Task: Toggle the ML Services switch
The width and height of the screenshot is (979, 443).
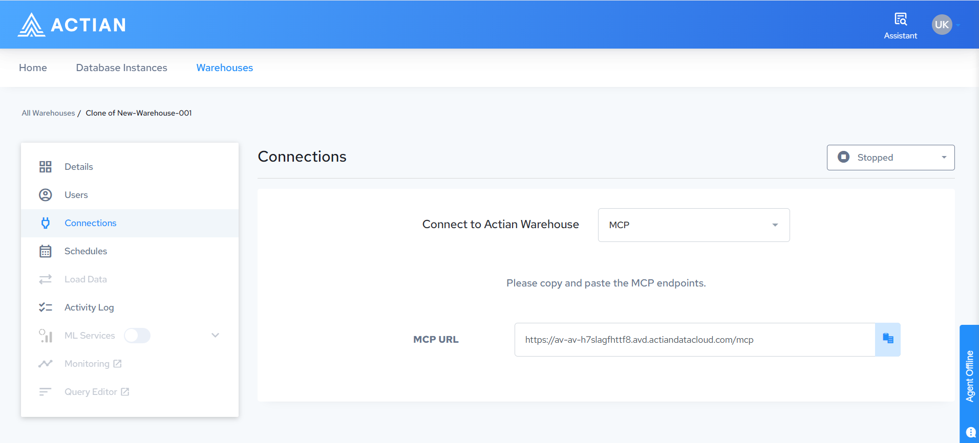Action: coord(137,336)
